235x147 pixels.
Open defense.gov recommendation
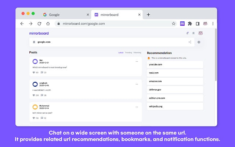(175, 90)
